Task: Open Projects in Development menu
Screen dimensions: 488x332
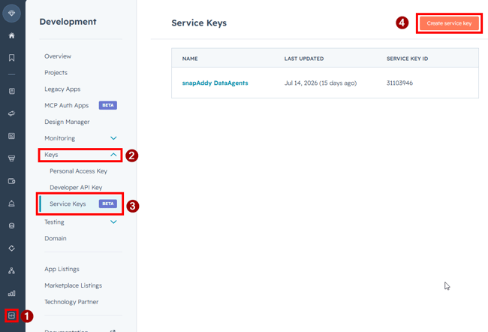Action: coord(56,73)
